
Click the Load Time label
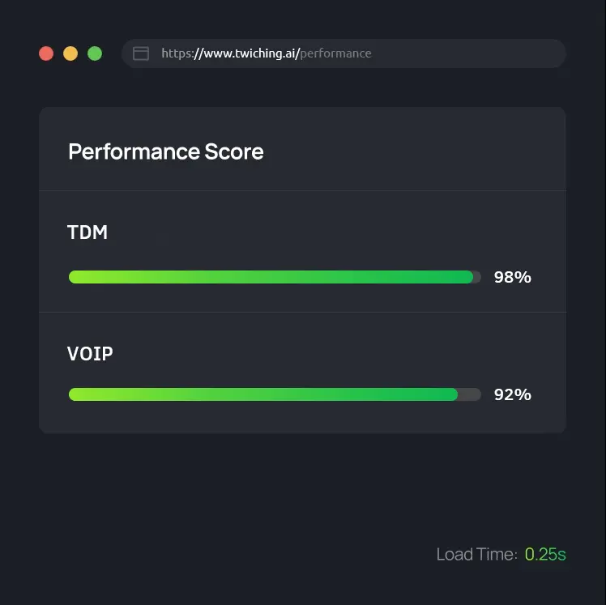[477, 554]
